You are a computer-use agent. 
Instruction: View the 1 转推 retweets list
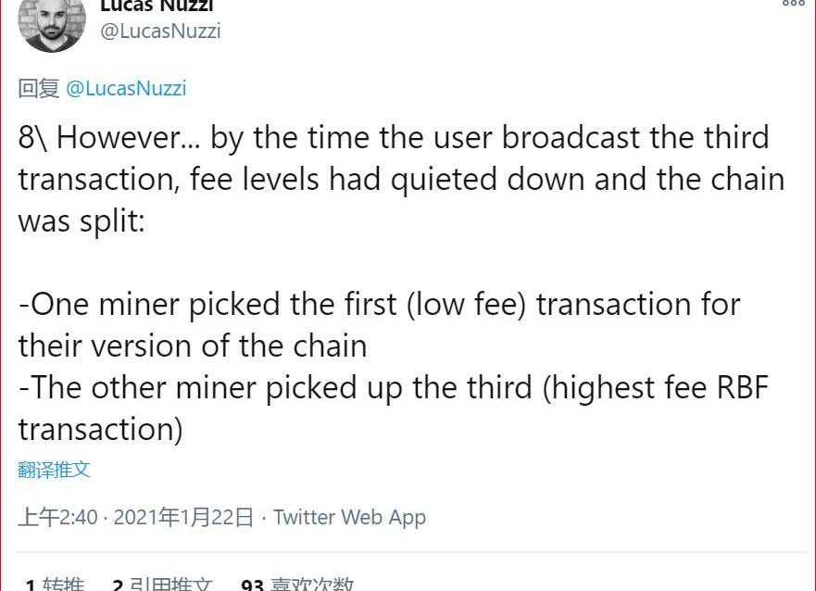(54, 585)
